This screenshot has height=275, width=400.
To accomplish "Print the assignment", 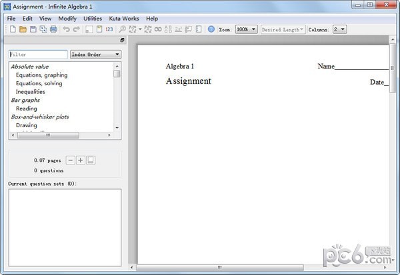I will click(x=53, y=29).
